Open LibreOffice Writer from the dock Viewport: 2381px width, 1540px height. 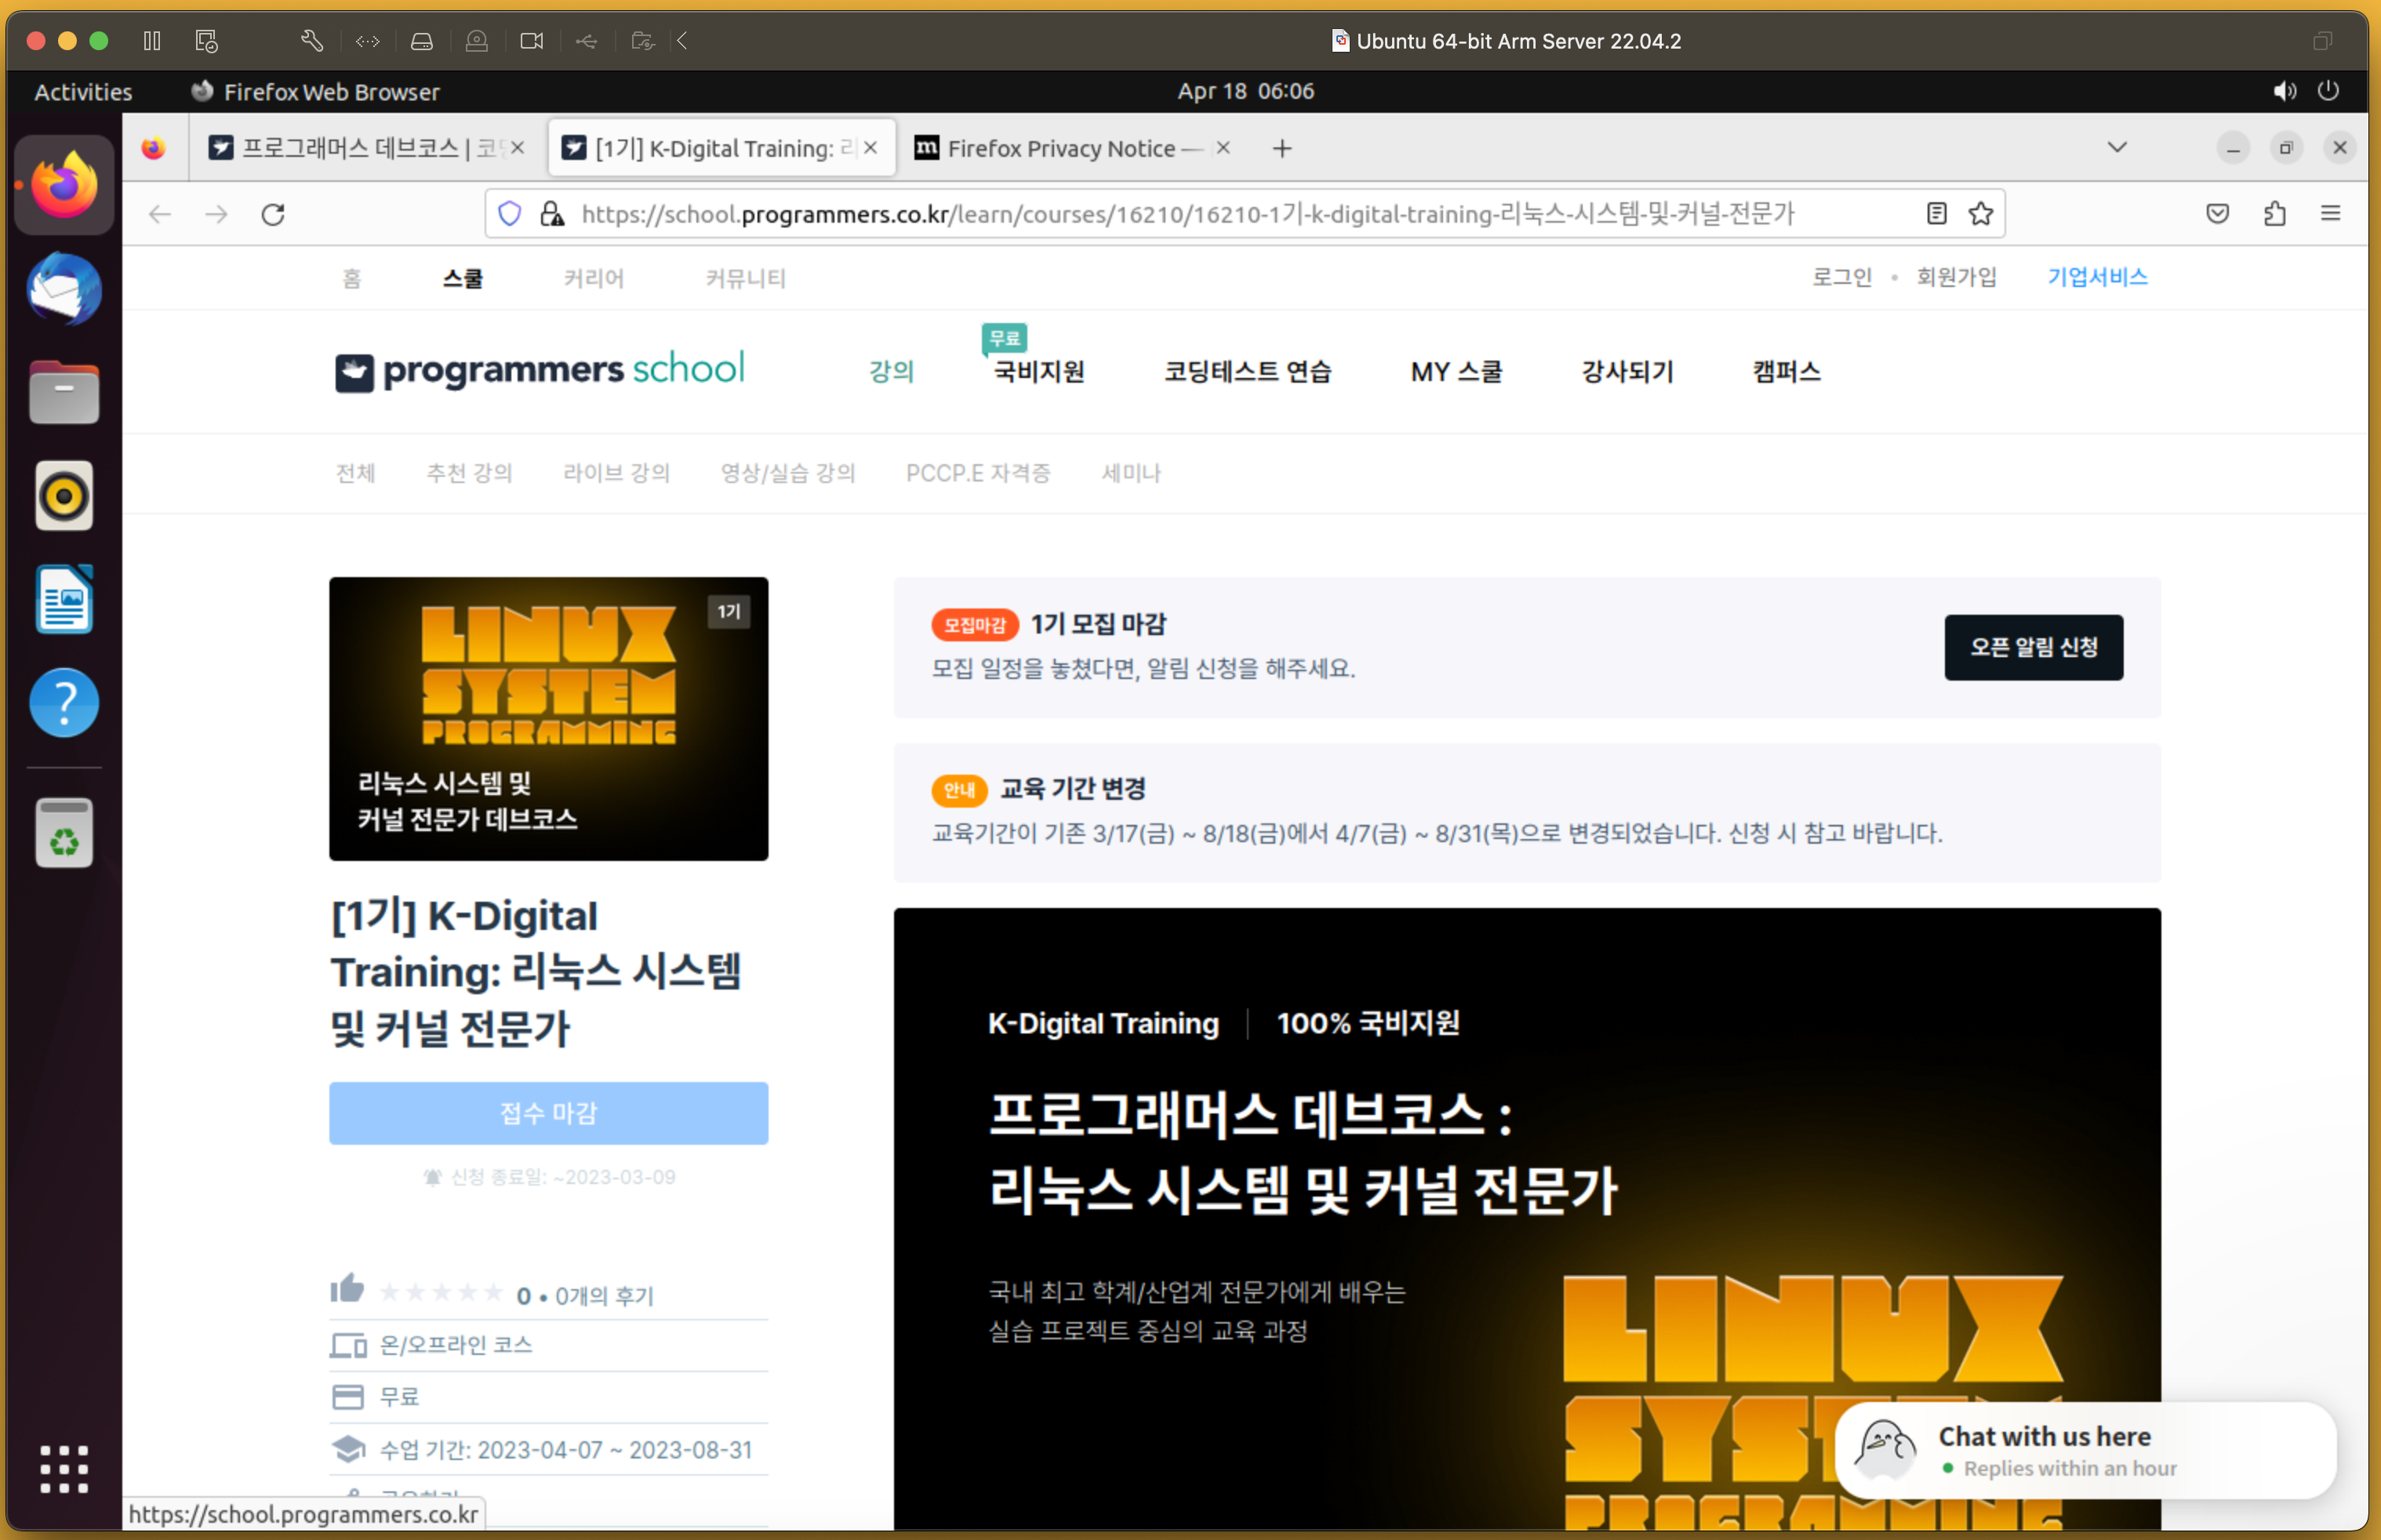(65, 600)
